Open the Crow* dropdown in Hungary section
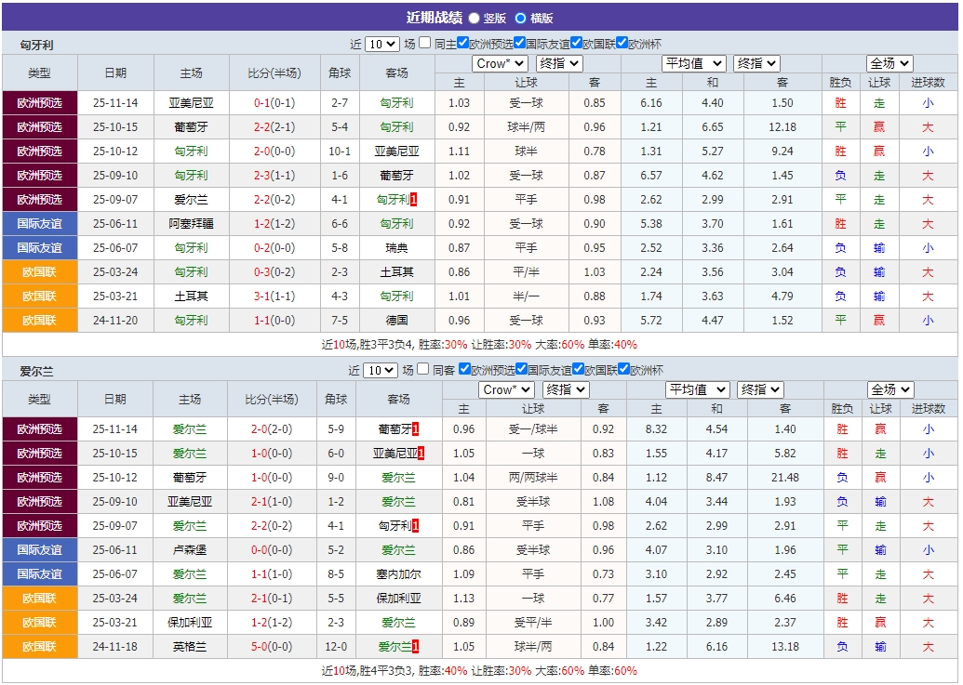 point(500,63)
